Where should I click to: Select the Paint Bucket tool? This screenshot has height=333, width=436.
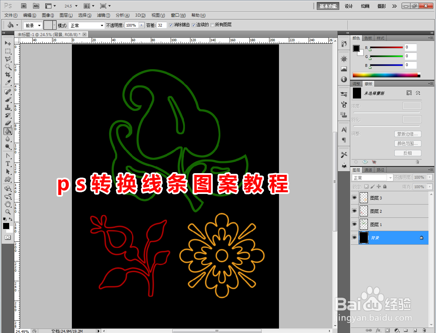click(x=8, y=131)
